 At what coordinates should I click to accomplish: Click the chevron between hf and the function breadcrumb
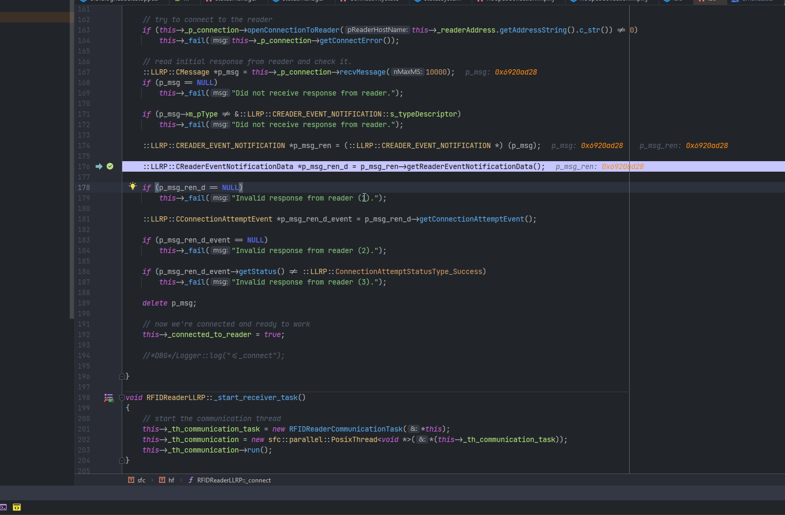[x=180, y=480]
